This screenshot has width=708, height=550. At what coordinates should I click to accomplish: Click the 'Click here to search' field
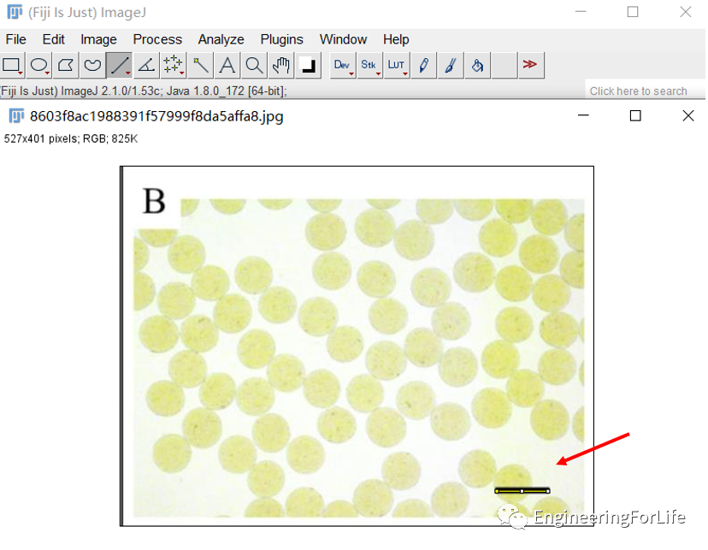click(x=646, y=91)
